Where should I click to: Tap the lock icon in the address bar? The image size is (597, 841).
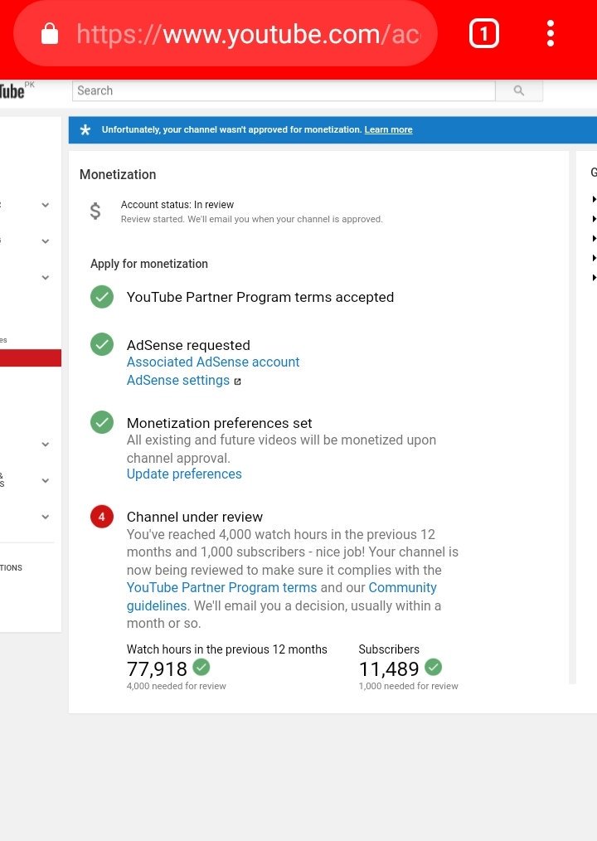(x=50, y=33)
